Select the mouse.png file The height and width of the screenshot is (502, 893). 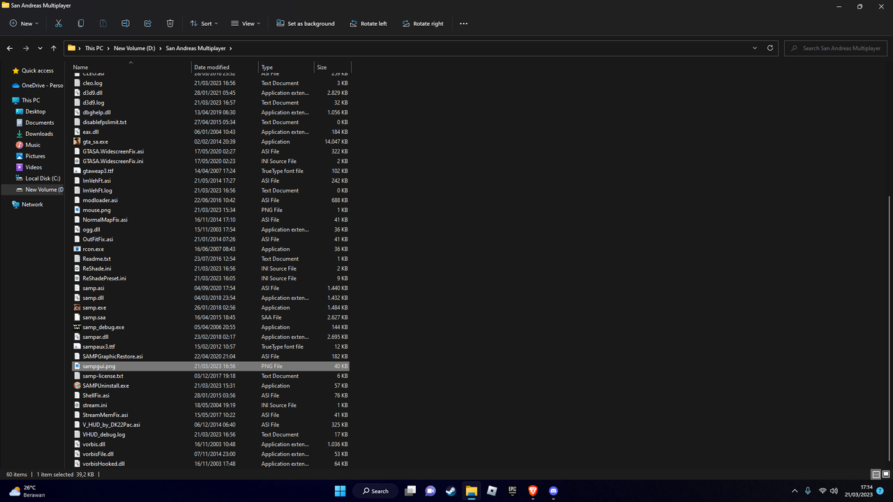coord(211,210)
